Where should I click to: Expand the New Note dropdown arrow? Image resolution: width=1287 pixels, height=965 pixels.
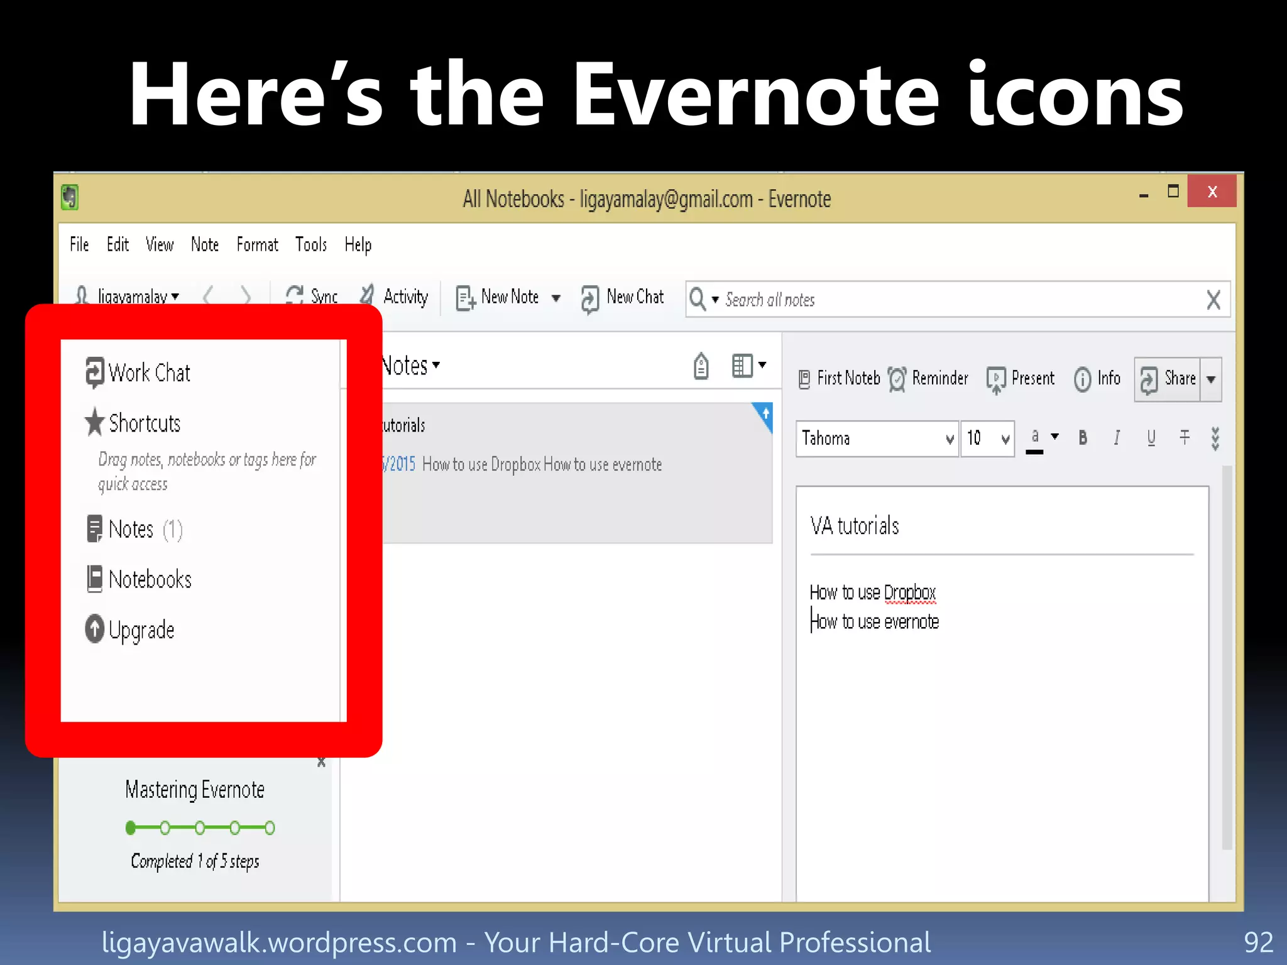point(556,298)
